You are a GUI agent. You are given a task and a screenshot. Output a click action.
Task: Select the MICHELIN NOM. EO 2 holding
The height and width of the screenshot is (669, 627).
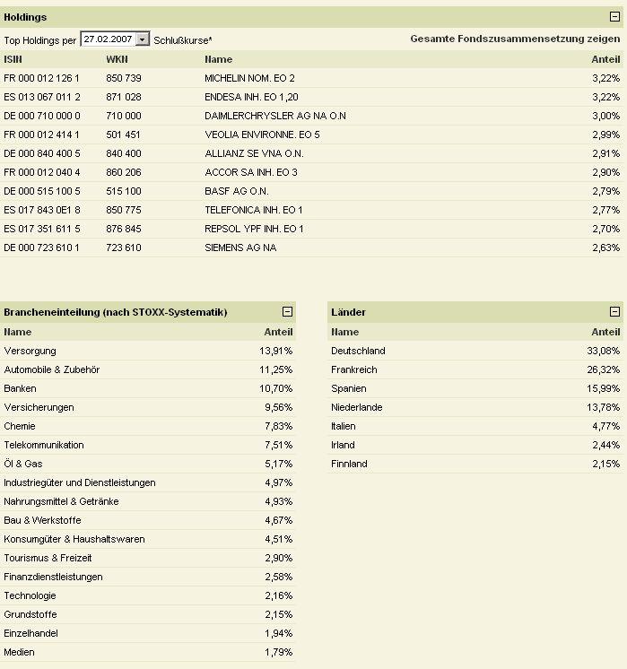(x=249, y=78)
